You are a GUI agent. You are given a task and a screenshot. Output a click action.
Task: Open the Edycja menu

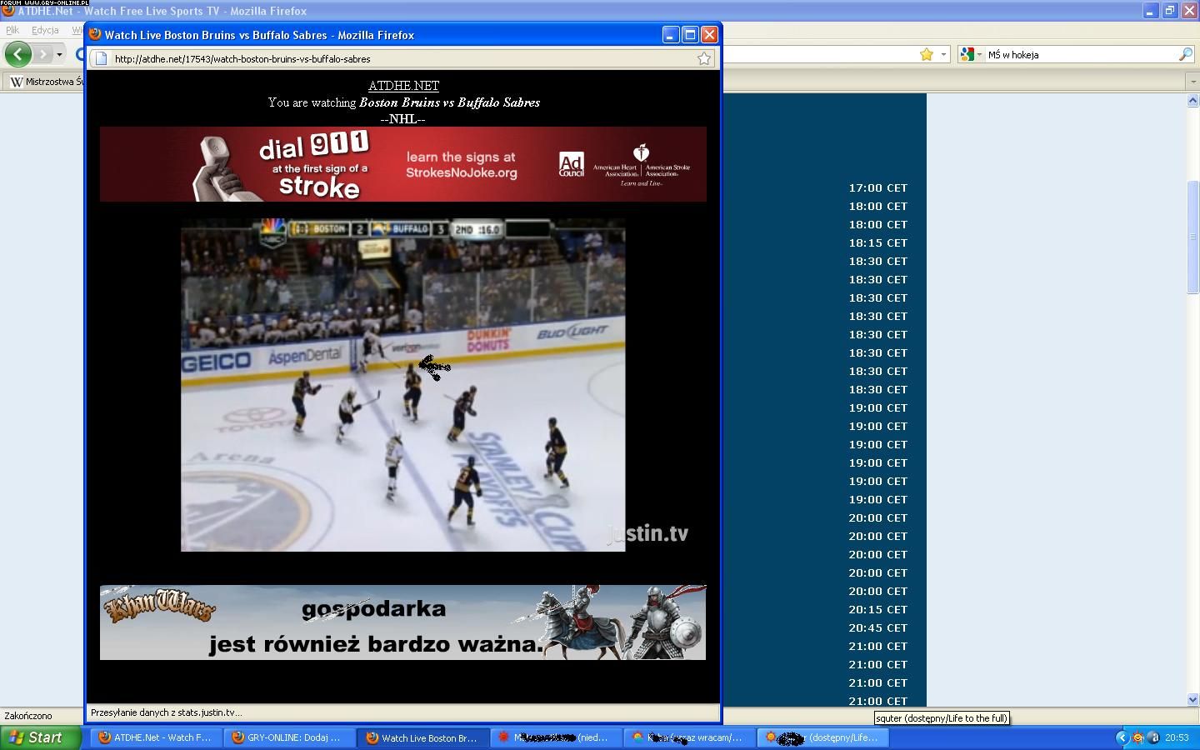pyautogui.click(x=45, y=30)
